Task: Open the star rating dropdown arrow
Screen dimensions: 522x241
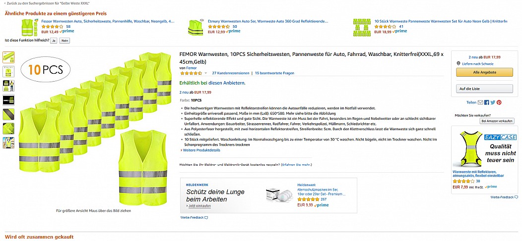Action: point(206,73)
